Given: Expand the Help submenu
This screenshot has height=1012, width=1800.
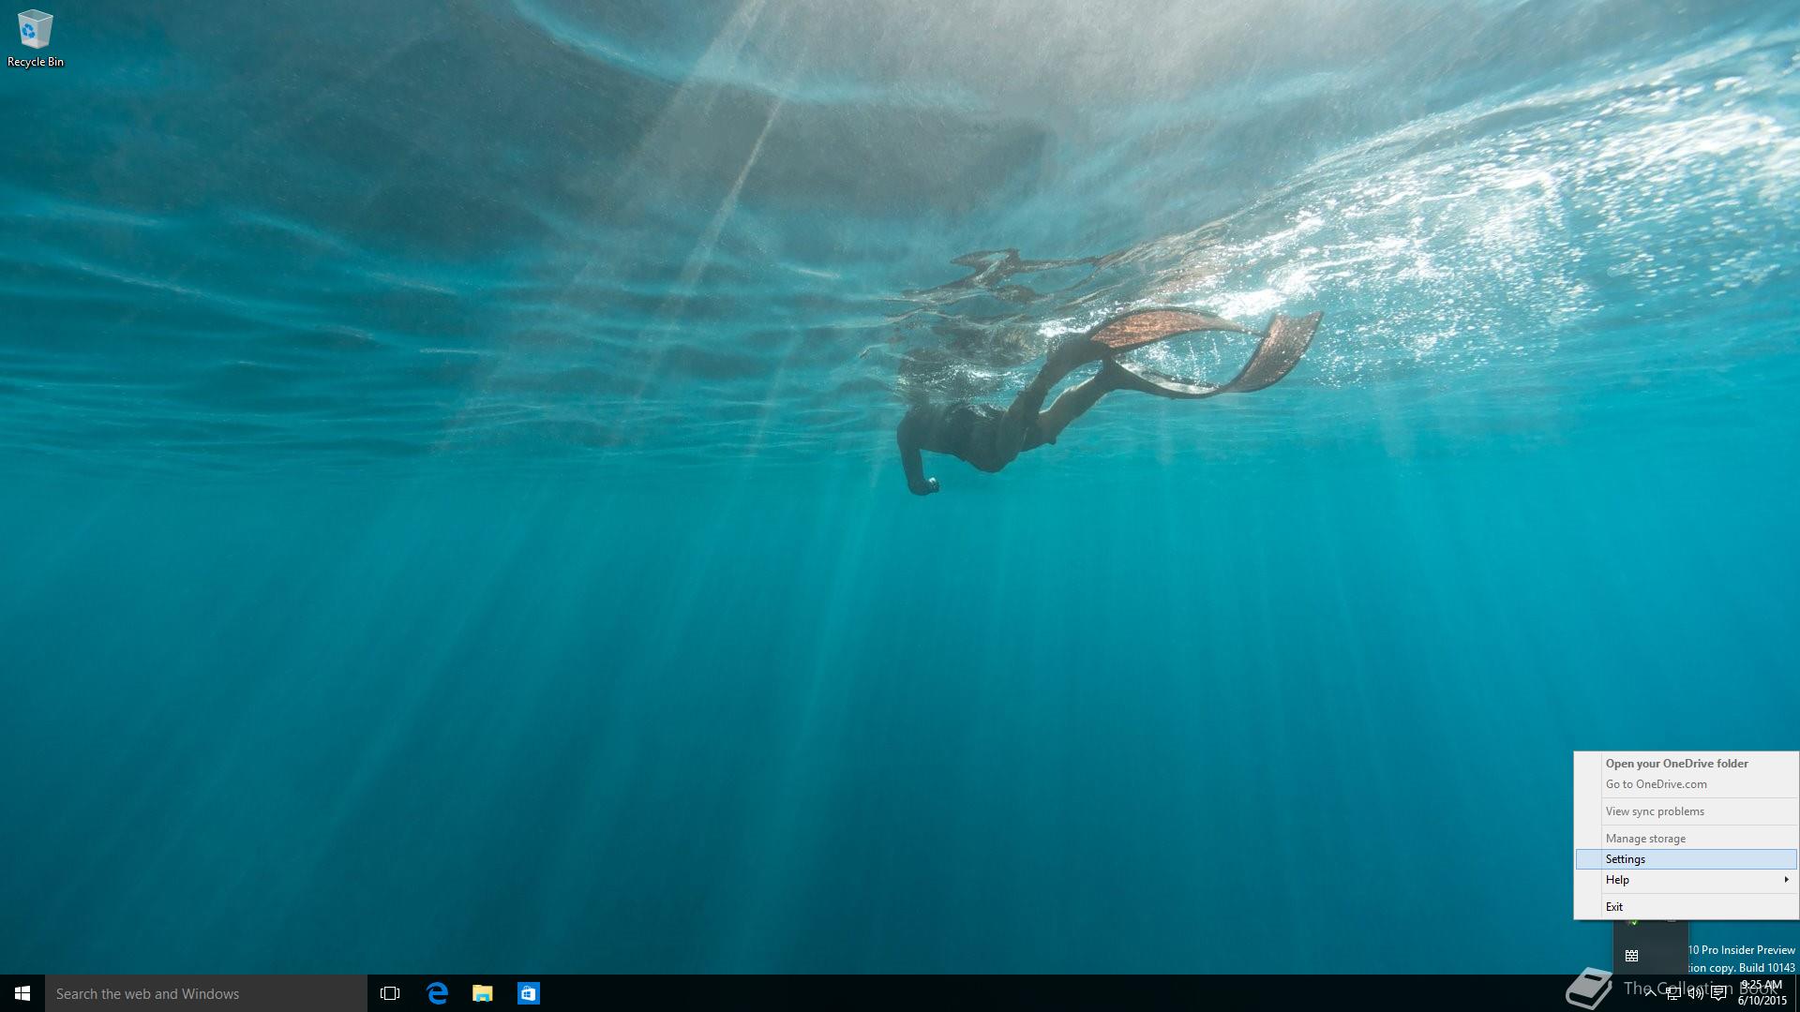Looking at the screenshot, I should [1686, 880].
